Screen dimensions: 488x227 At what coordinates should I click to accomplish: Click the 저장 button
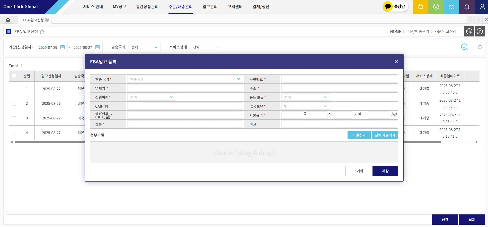point(385,171)
